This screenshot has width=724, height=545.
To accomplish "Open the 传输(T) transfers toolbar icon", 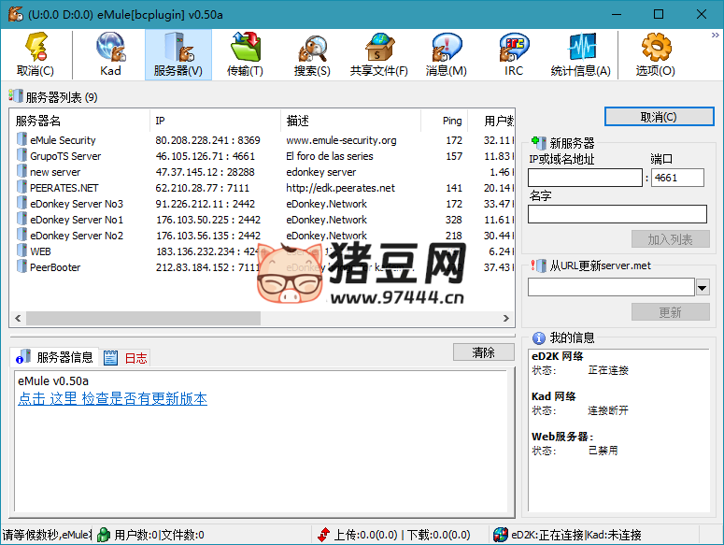I will click(x=245, y=47).
